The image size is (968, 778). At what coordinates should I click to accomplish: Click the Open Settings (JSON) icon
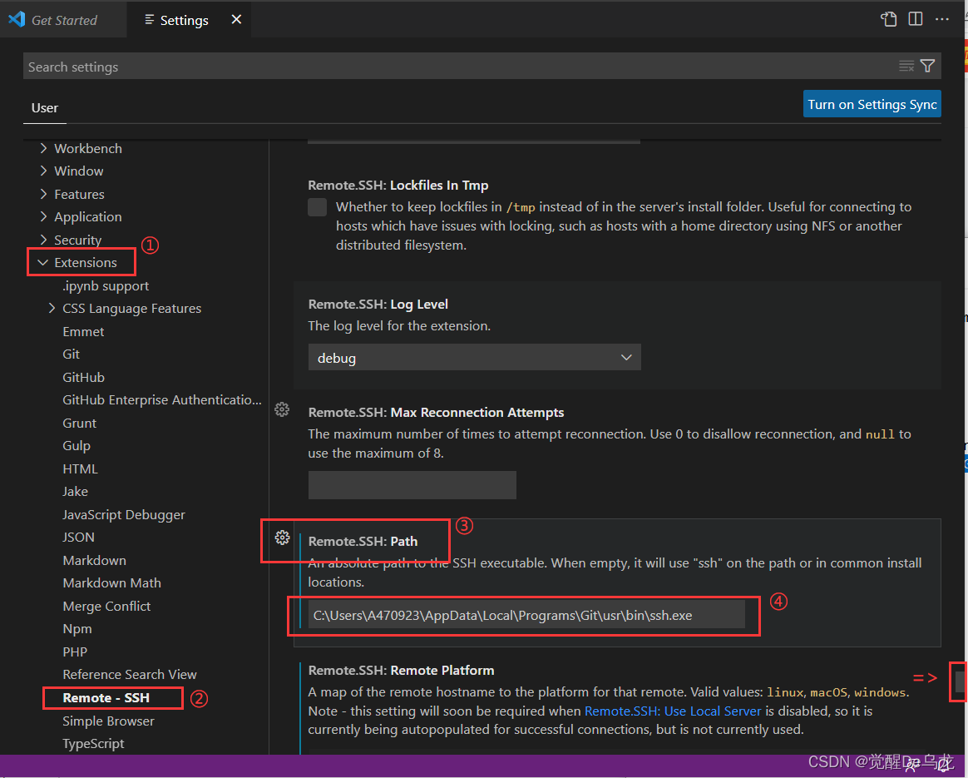tap(889, 17)
